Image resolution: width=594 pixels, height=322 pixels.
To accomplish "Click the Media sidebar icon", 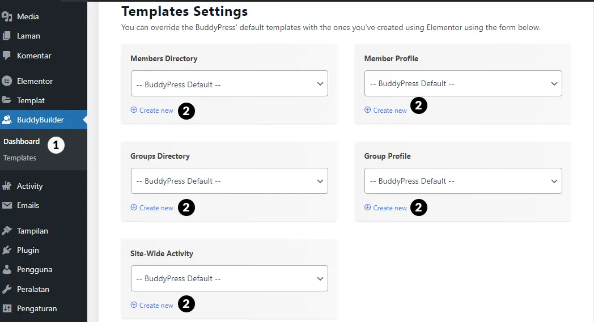I will (x=7, y=16).
